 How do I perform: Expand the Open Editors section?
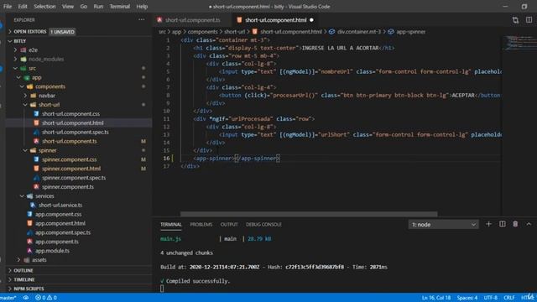30,32
